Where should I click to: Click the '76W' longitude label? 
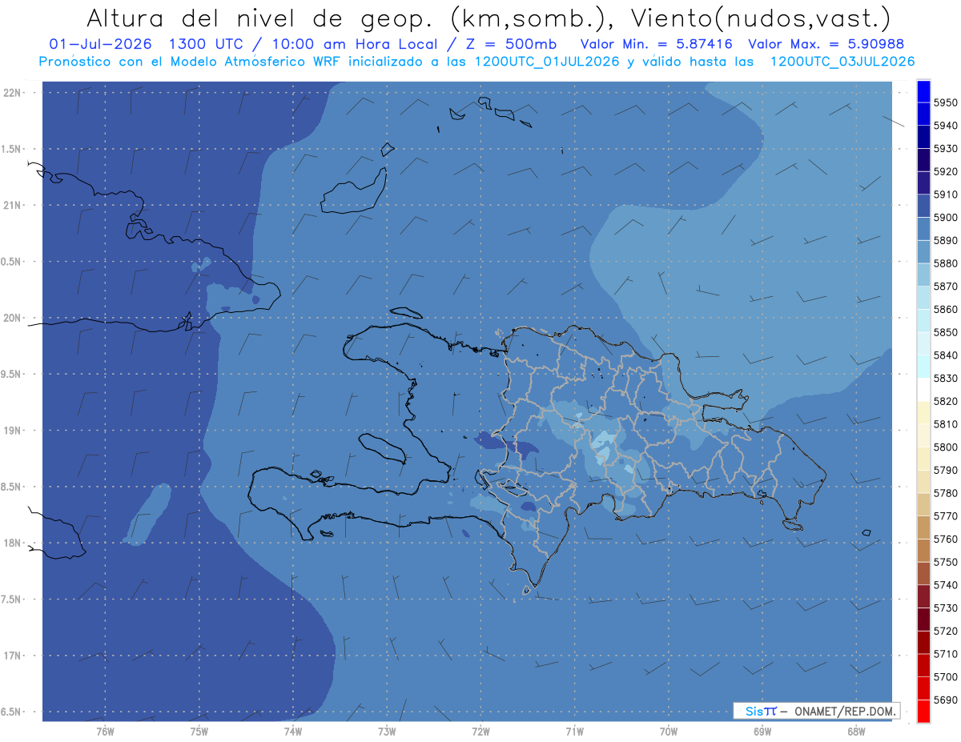105,731
